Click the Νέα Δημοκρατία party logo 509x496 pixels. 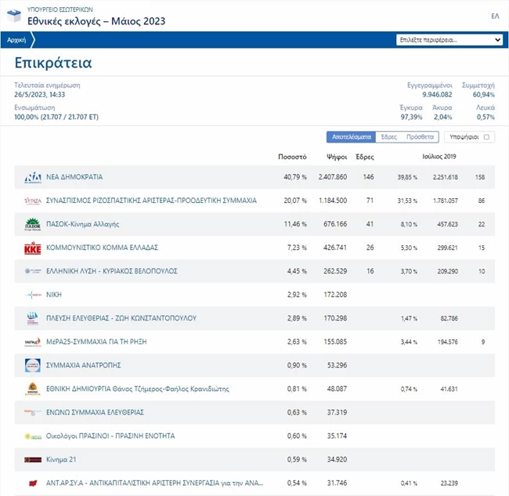(x=32, y=177)
